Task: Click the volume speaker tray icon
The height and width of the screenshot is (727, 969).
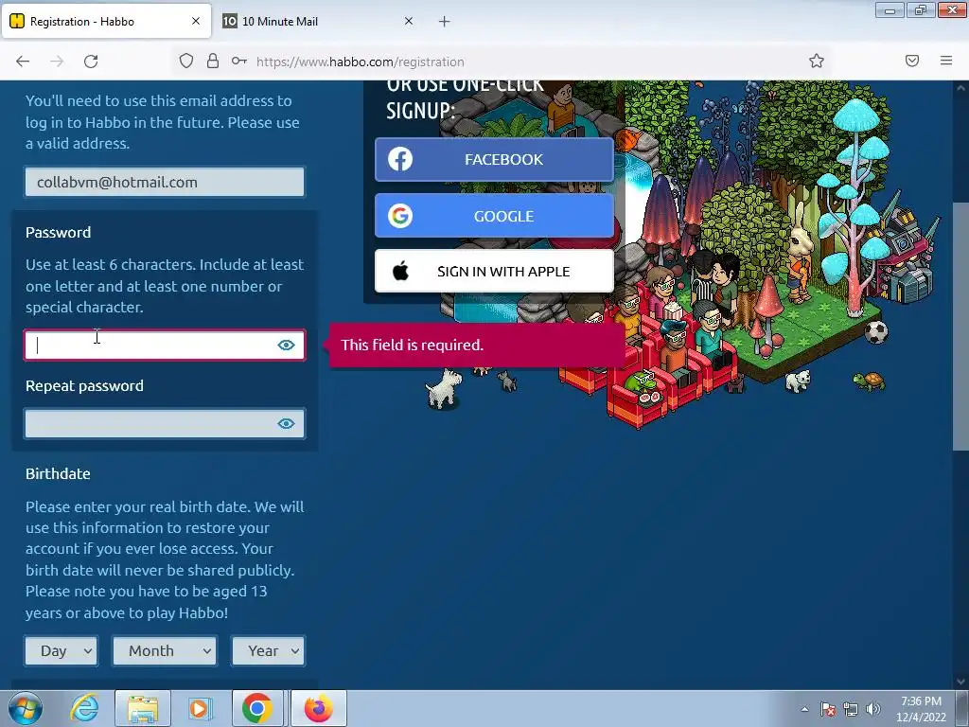Action: [873, 709]
